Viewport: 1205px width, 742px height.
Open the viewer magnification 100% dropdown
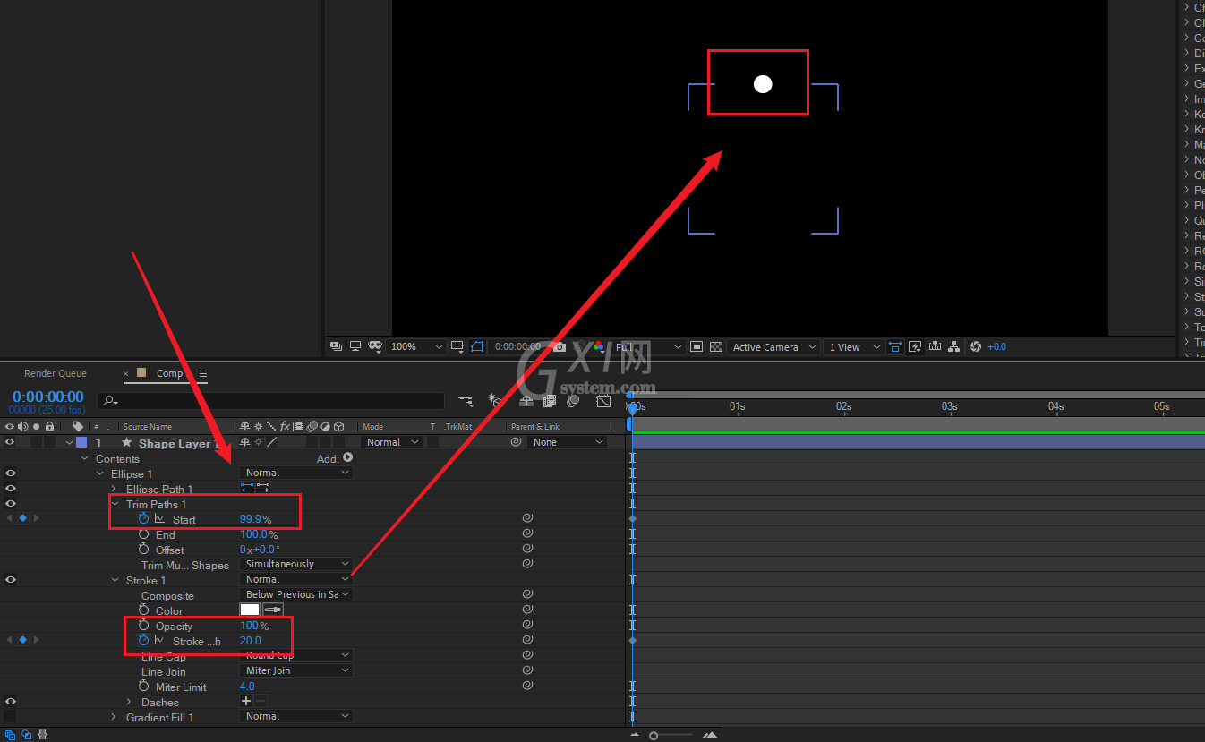coord(417,346)
